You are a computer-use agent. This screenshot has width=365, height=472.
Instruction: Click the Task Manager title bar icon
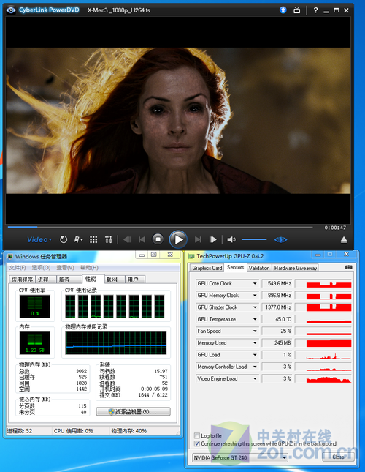10,256
